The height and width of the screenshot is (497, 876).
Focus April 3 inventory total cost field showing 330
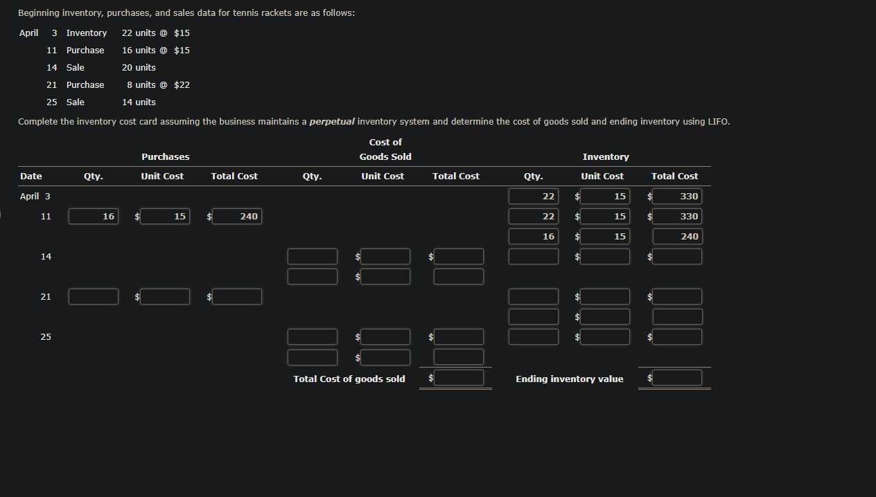coord(677,197)
